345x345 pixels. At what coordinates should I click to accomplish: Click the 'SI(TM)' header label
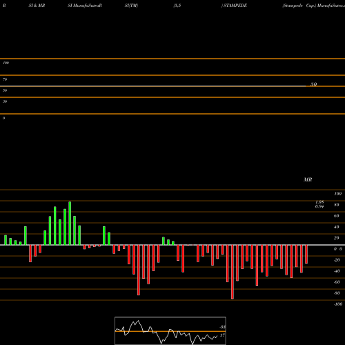[131, 6]
